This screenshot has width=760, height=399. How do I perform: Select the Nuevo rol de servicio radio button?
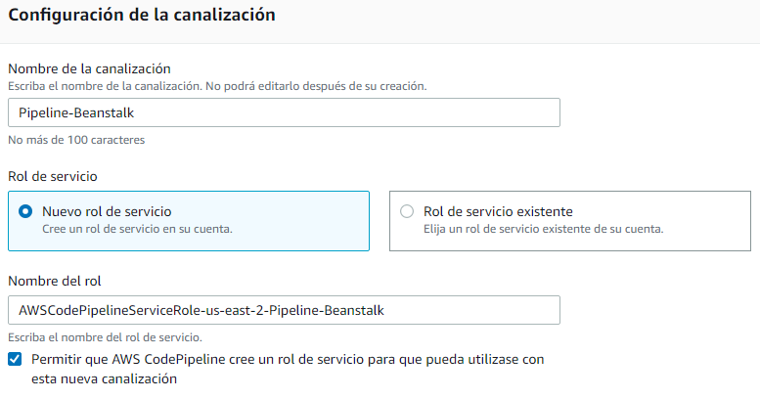click(x=25, y=211)
